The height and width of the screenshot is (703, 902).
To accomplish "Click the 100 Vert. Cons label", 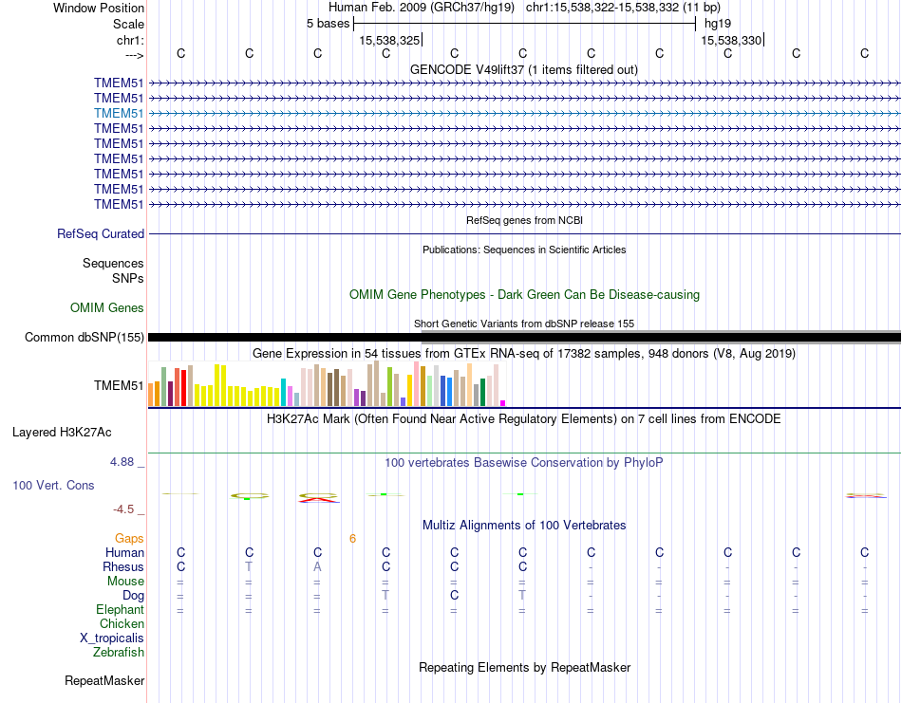I will tap(53, 485).
